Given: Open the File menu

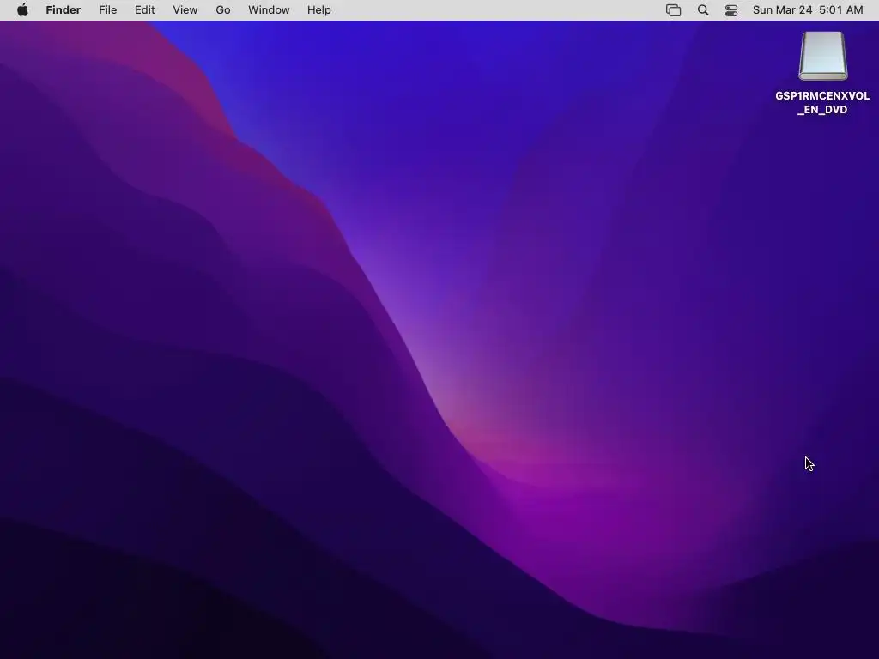Looking at the screenshot, I should [107, 10].
